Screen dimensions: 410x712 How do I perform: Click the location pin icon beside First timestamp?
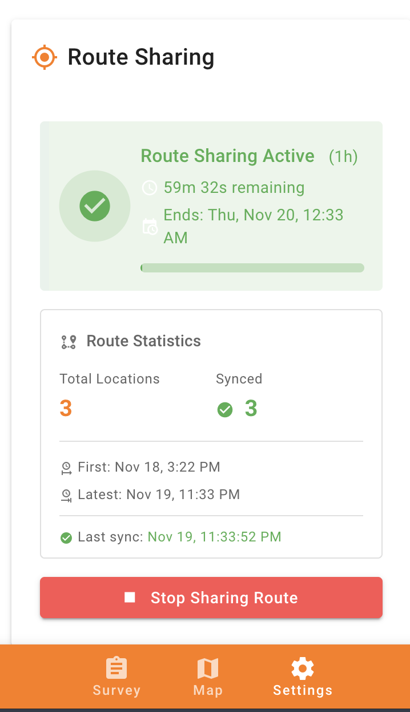tap(67, 467)
